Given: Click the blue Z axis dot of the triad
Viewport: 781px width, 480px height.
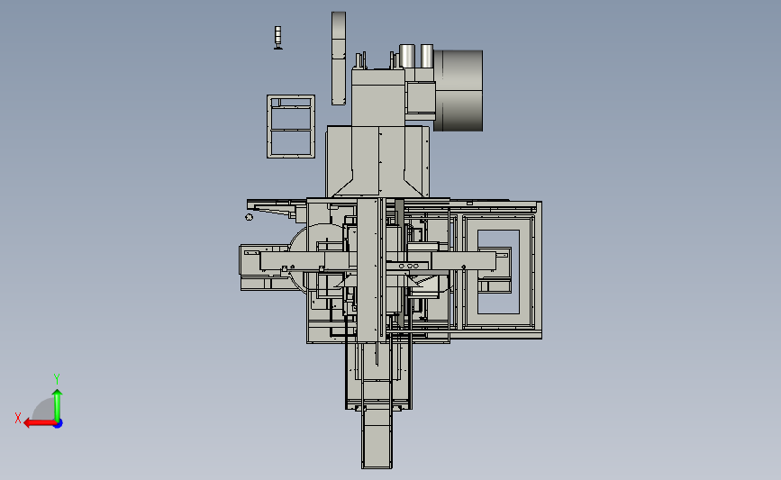Looking at the screenshot, I should (59, 424).
